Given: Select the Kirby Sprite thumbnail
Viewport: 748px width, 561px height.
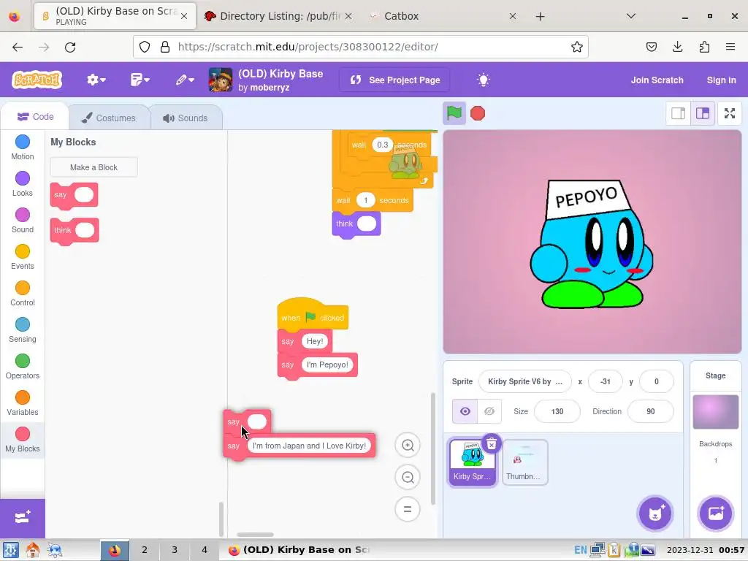Looking at the screenshot, I should point(472,462).
